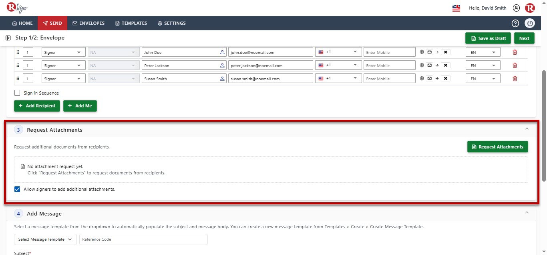
Task: Click the contact picker icon in John Doe name field
Action: [223, 52]
